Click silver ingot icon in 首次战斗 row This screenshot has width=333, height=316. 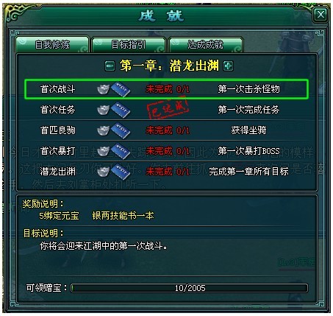pyautogui.click(x=104, y=89)
